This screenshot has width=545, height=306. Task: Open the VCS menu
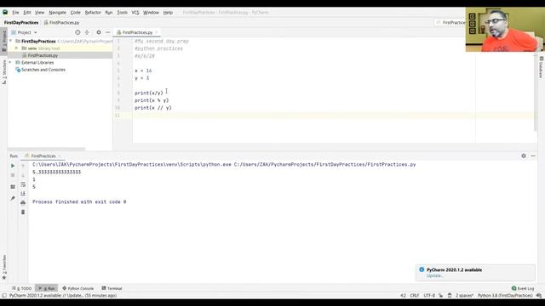(135, 12)
